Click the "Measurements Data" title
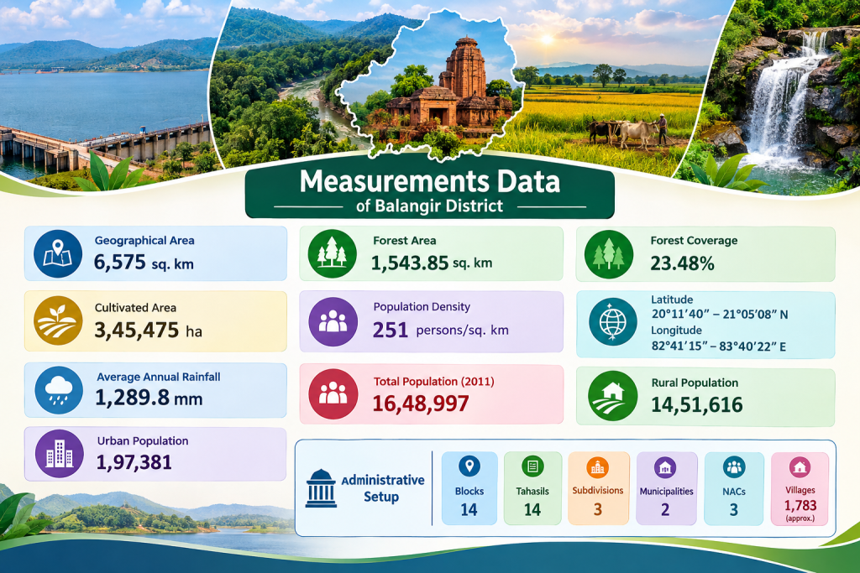 430,182
